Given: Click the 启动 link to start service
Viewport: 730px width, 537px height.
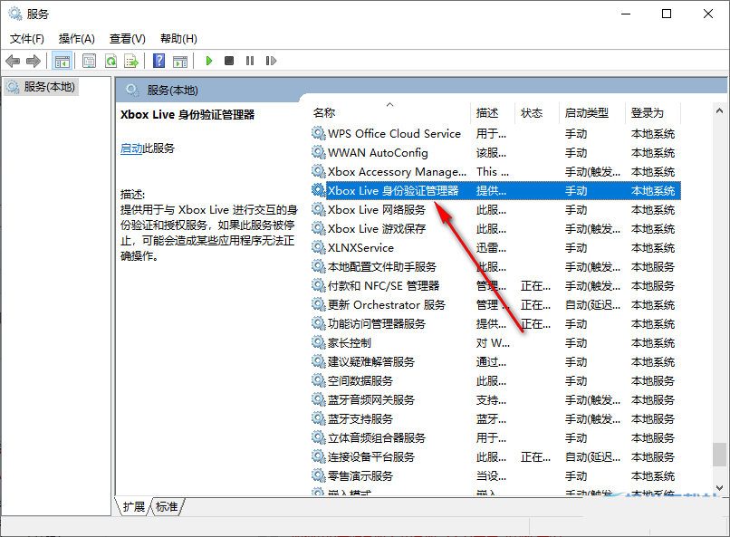Looking at the screenshot, I should click(130, 149).
